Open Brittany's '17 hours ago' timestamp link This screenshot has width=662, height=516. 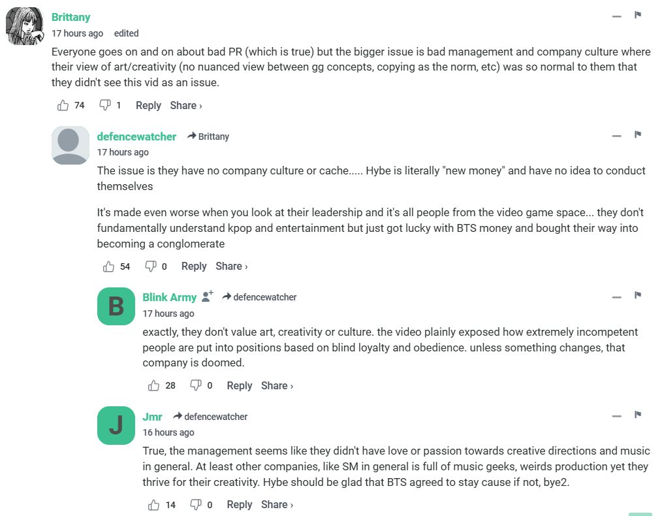(77, 33)
